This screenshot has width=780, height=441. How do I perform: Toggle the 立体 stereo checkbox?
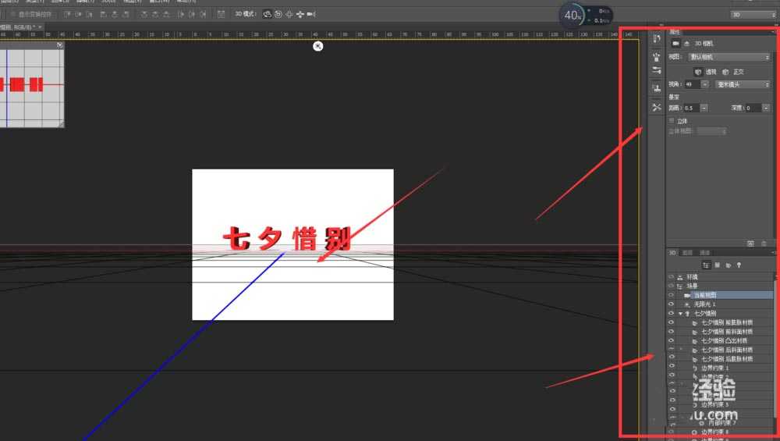(x=672, y=121)
